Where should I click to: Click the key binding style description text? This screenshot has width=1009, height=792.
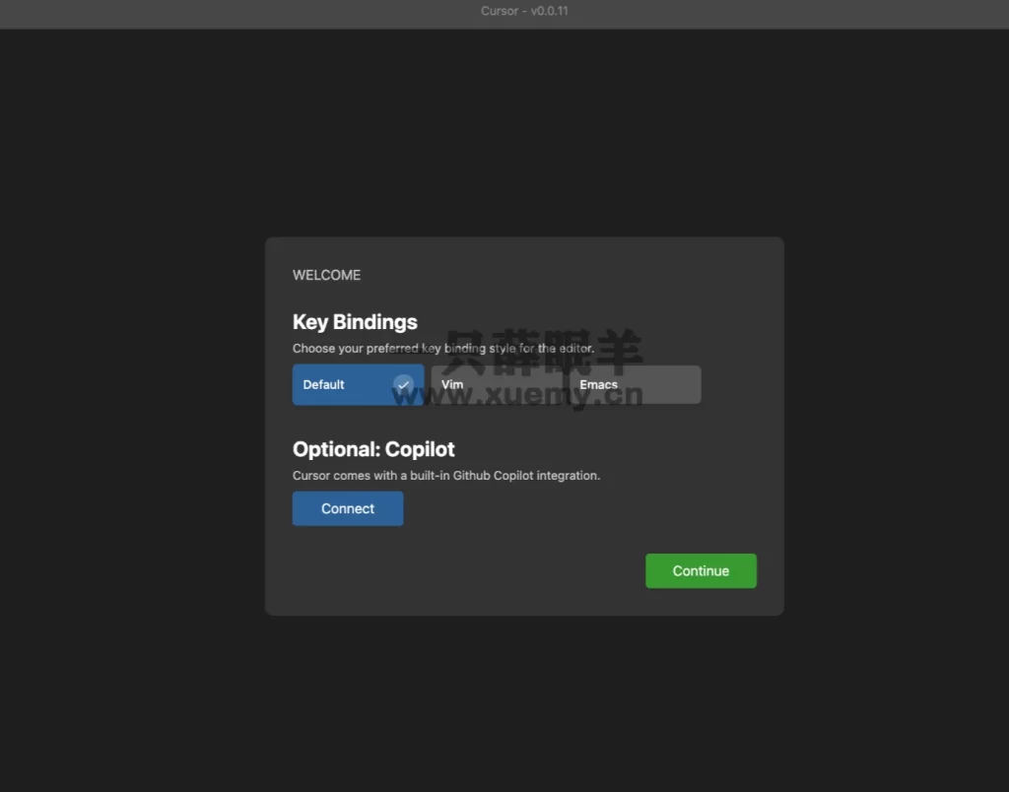[443, 348]
